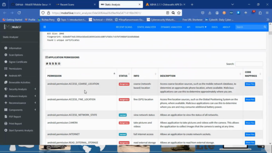Show Files for CAMERA permission
The height and width of the screenshot is (153, 272).
250,123
